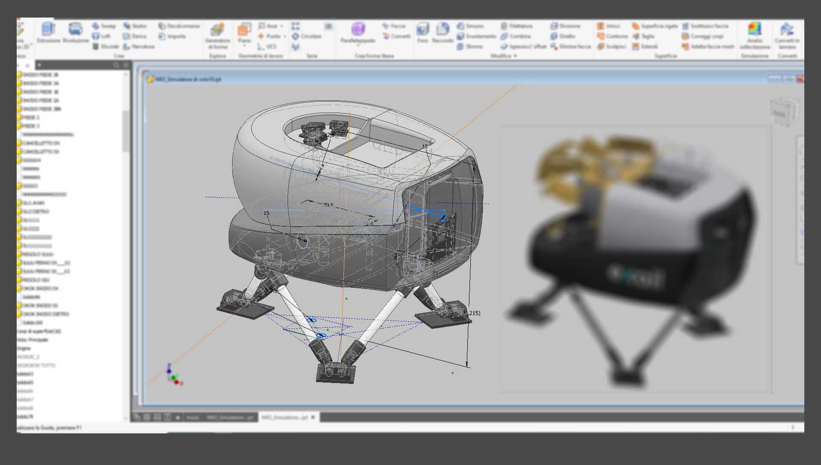Viewport: 821px width, 465px height.
Task: Open Analisi sollecitazione simulation
Action: tap(755, 36)
